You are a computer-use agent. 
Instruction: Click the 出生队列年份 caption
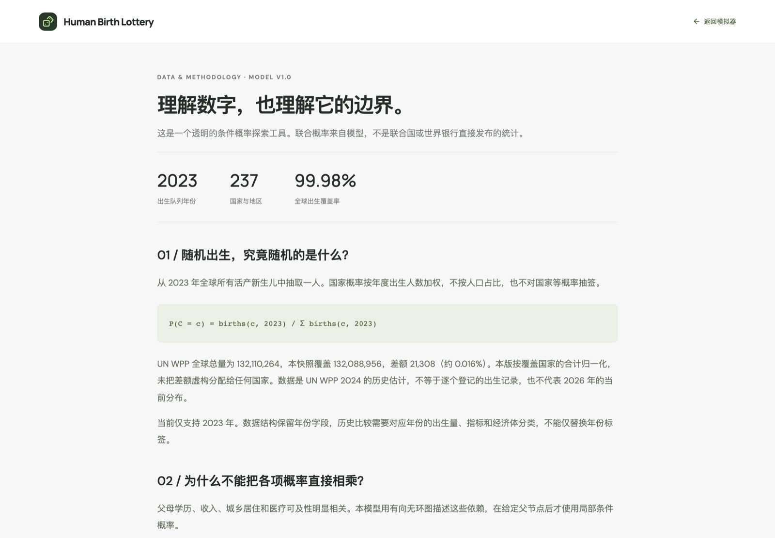point(176,201)
